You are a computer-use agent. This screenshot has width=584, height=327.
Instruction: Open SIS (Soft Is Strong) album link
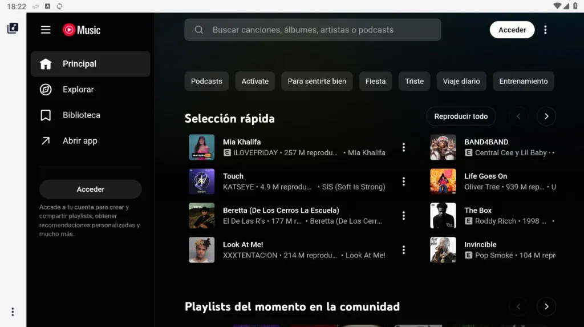pyautogui.click(x=354, y=187)
